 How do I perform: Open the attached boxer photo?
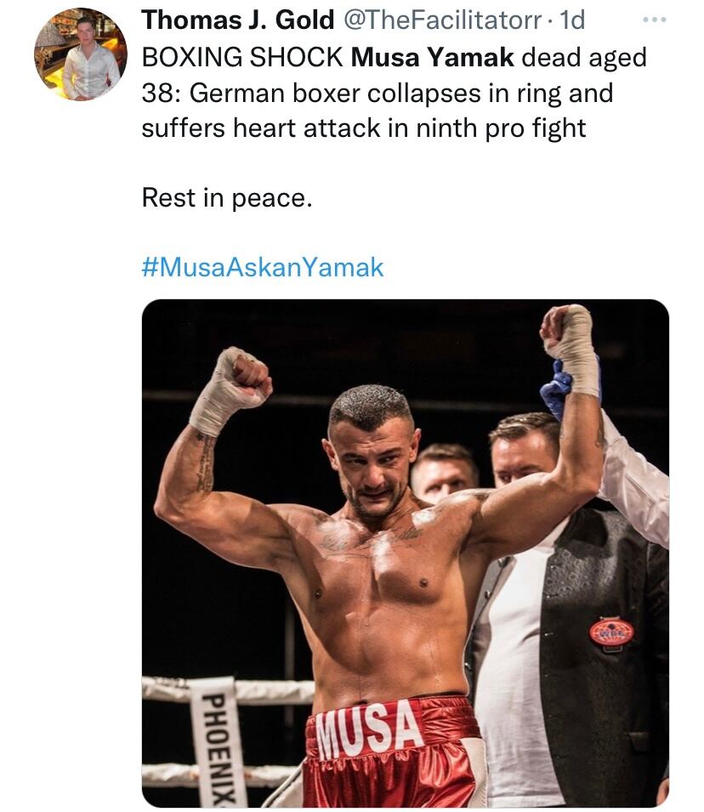click(x=405, y=553)
